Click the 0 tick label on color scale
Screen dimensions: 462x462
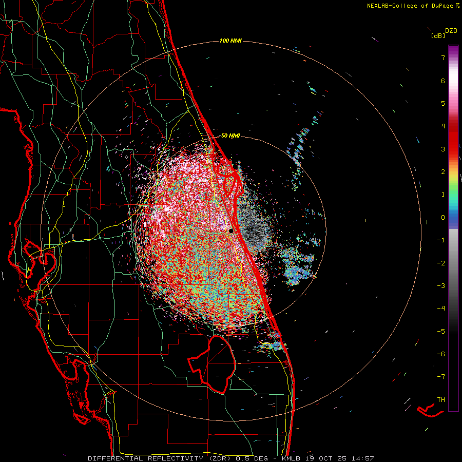[443, 218]
